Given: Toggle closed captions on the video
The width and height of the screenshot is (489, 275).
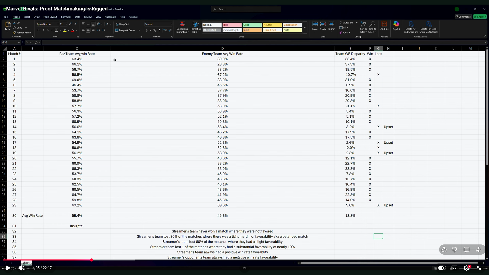Looking at the screenshot, I should [x=454, y=268].
